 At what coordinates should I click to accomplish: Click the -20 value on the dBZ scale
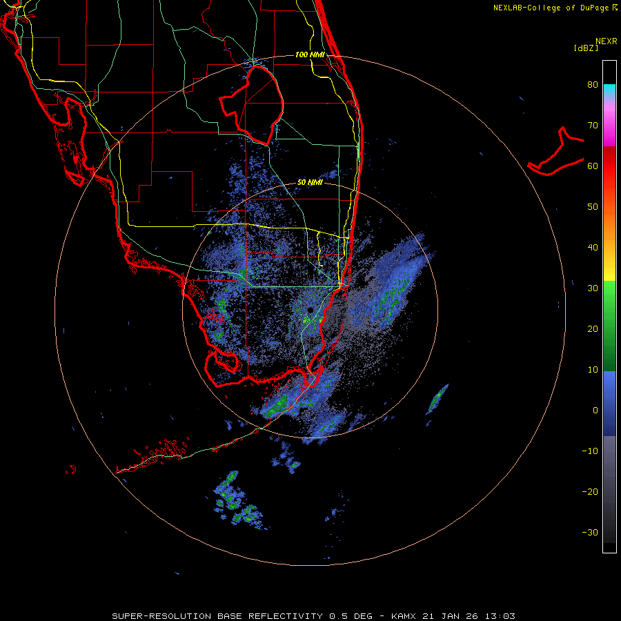590,492
